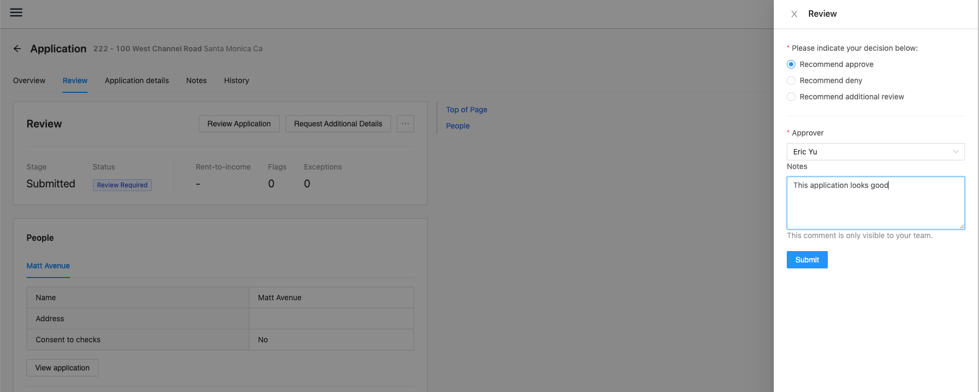Click the Consent to checks row label
This screenshot has width=979, height=392.
click(x=68, y=340)
